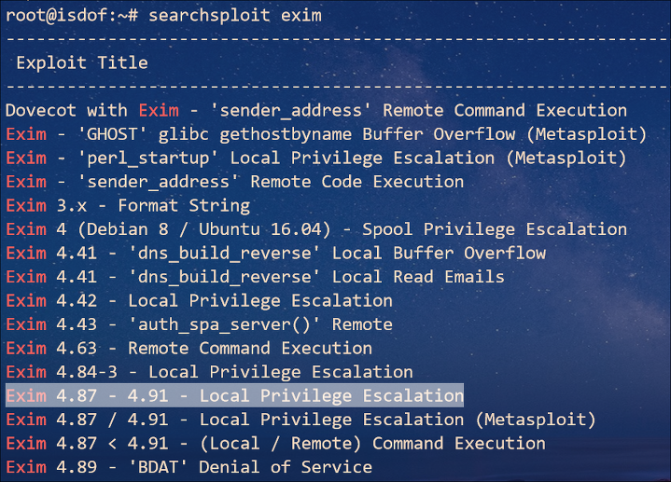Select 'Exim - sender_address Remote Code Execution' line
The width and height of the screenshot is (671, 482).
[x=235, y=182]
